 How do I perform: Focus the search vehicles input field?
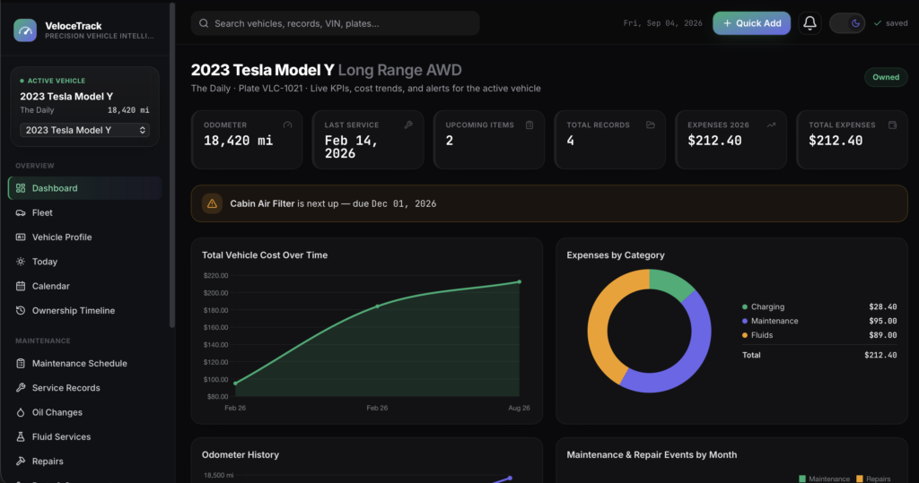click(x=336, y=23)
